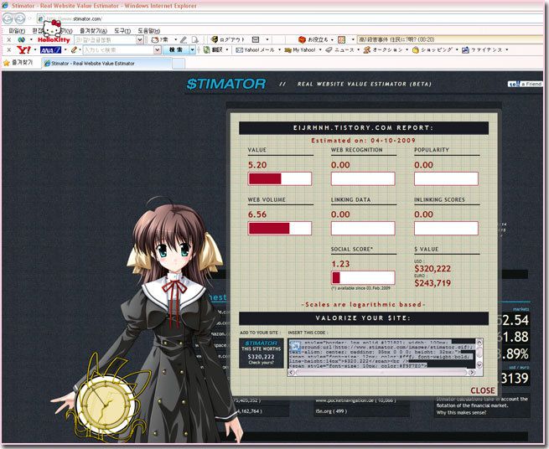Click the Tell a Friend link

[x=525, y=84]
